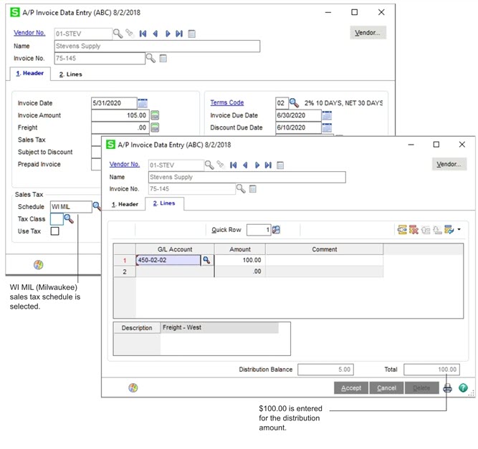The image size is (478, 449).
Task: Enable the Use Tax checkbox
Action: pos(55,231)
